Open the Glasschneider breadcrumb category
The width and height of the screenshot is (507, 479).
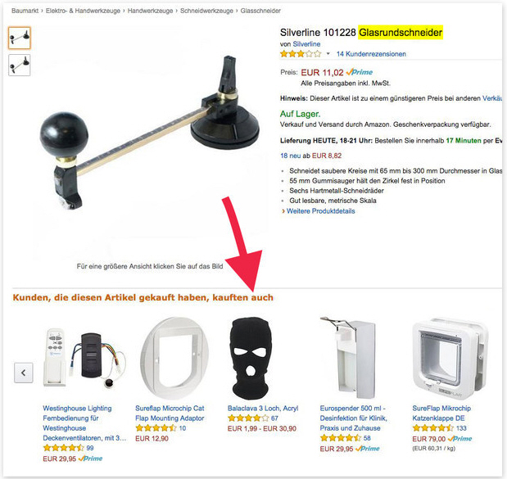pos(260,11)
